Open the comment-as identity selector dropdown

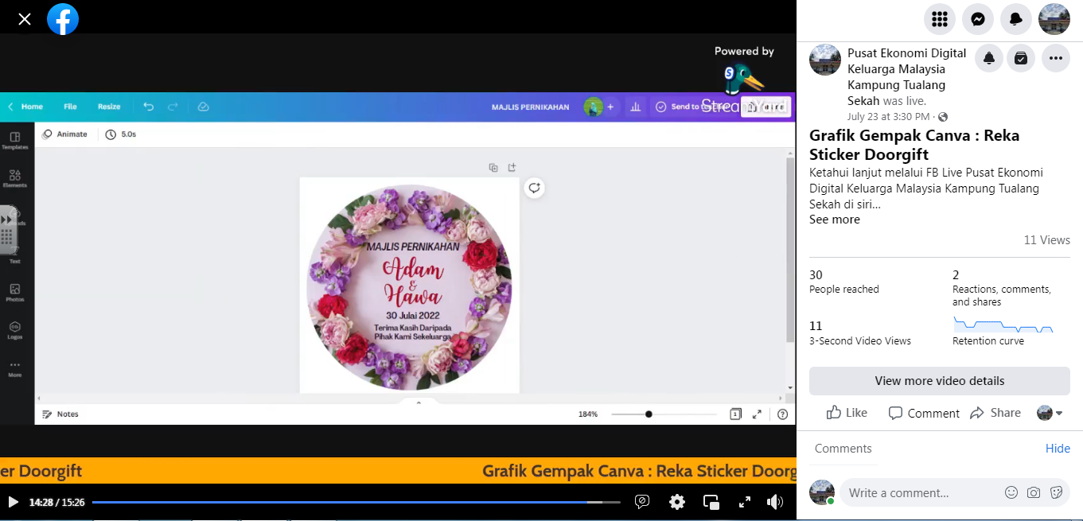(1050, 413)
